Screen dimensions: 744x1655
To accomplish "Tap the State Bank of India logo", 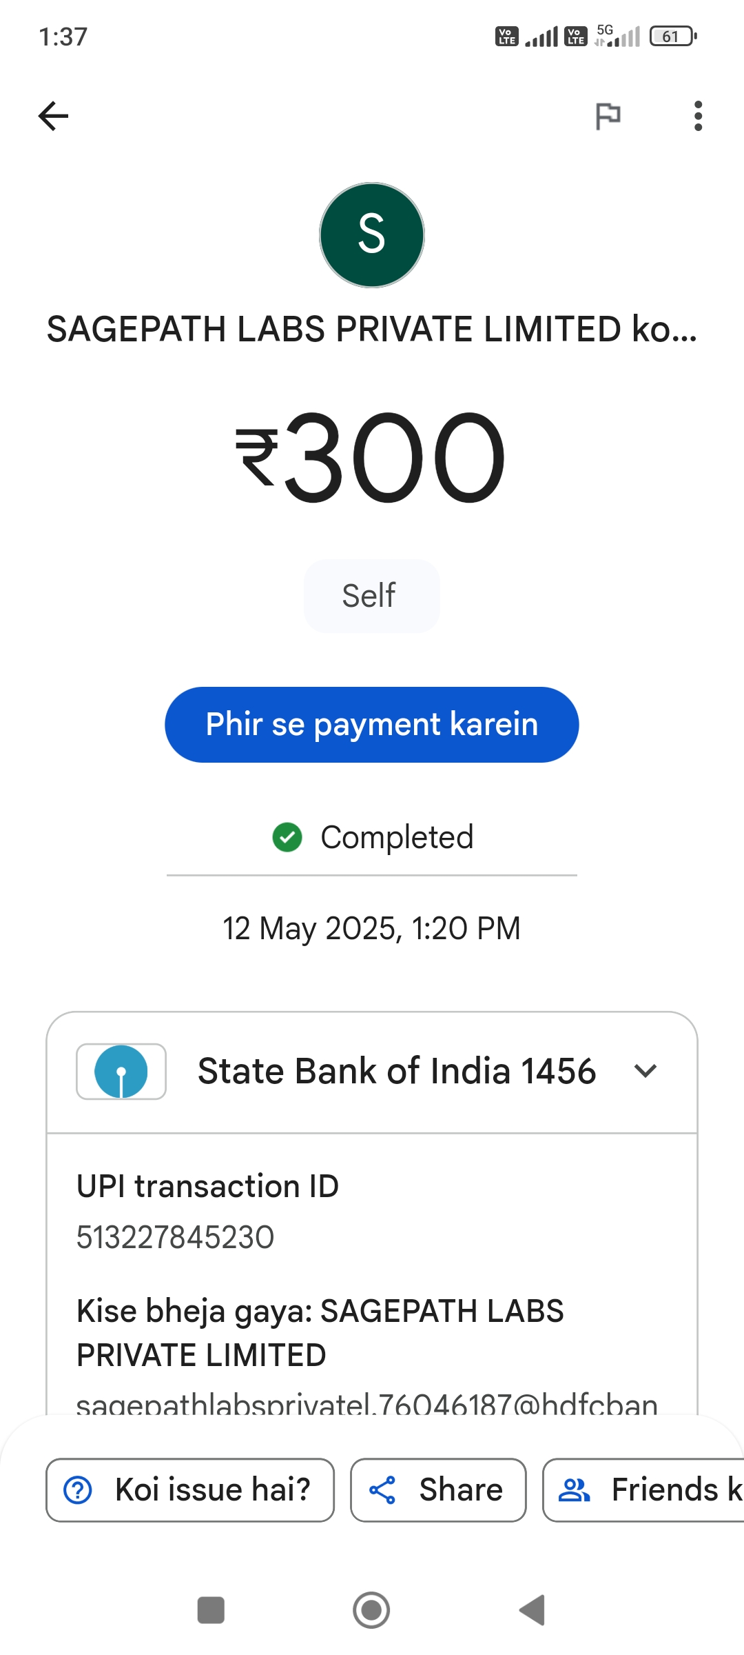I will (x=121, y=1072).
